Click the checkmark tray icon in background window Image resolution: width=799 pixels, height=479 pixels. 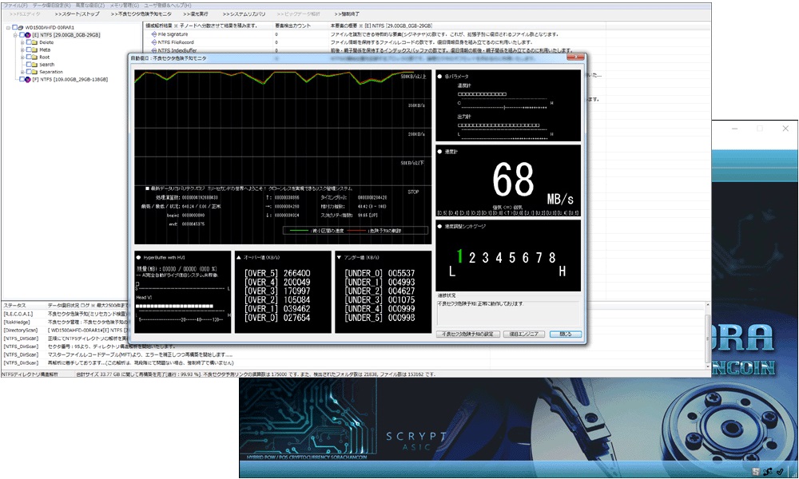(x=780, y=472)
